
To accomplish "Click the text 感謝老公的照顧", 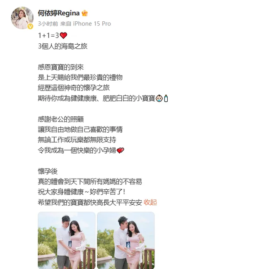I will click(x=61, y=119).
